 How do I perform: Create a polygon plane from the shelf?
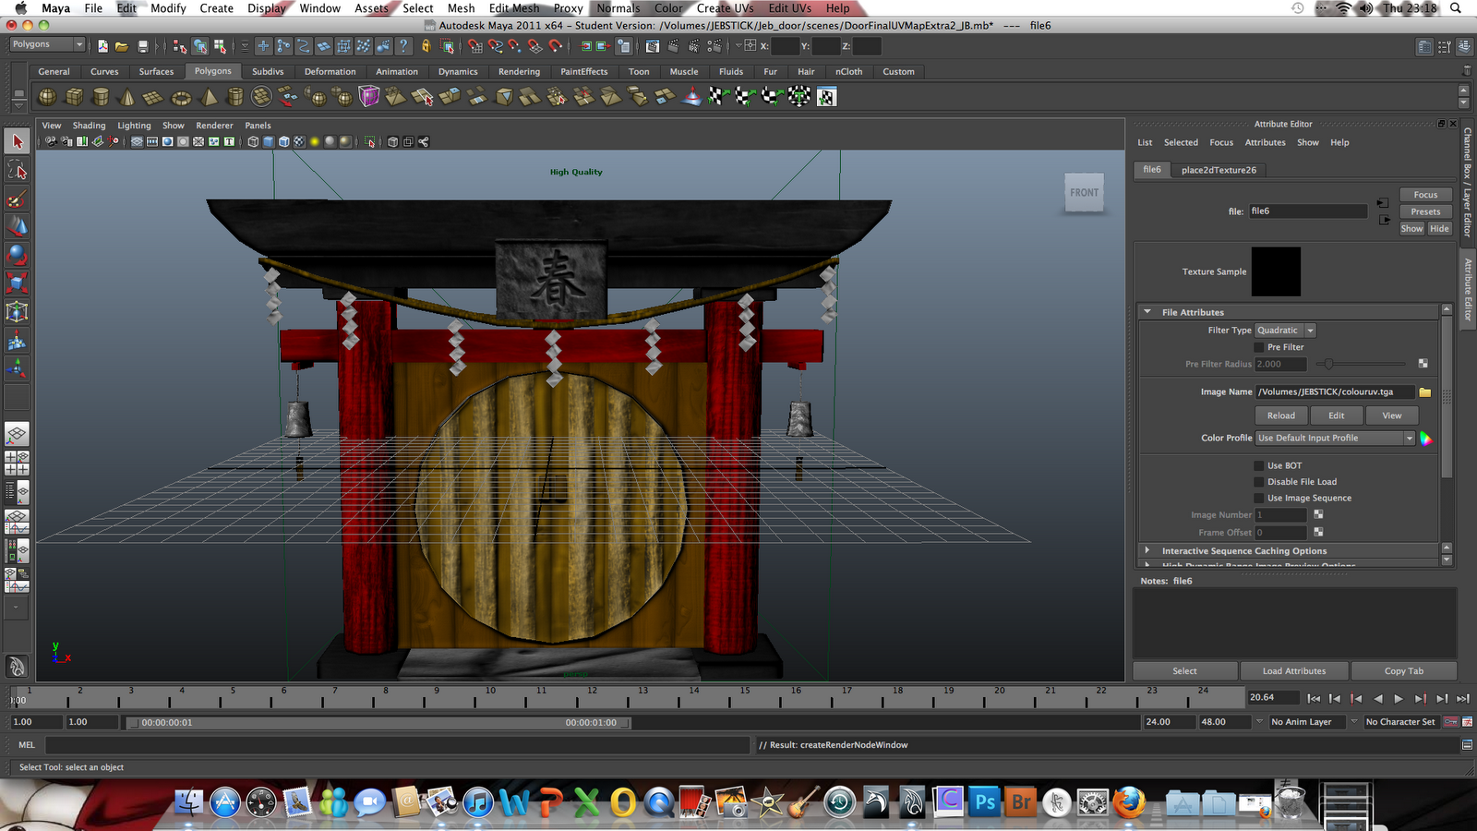tap(154, 96)
